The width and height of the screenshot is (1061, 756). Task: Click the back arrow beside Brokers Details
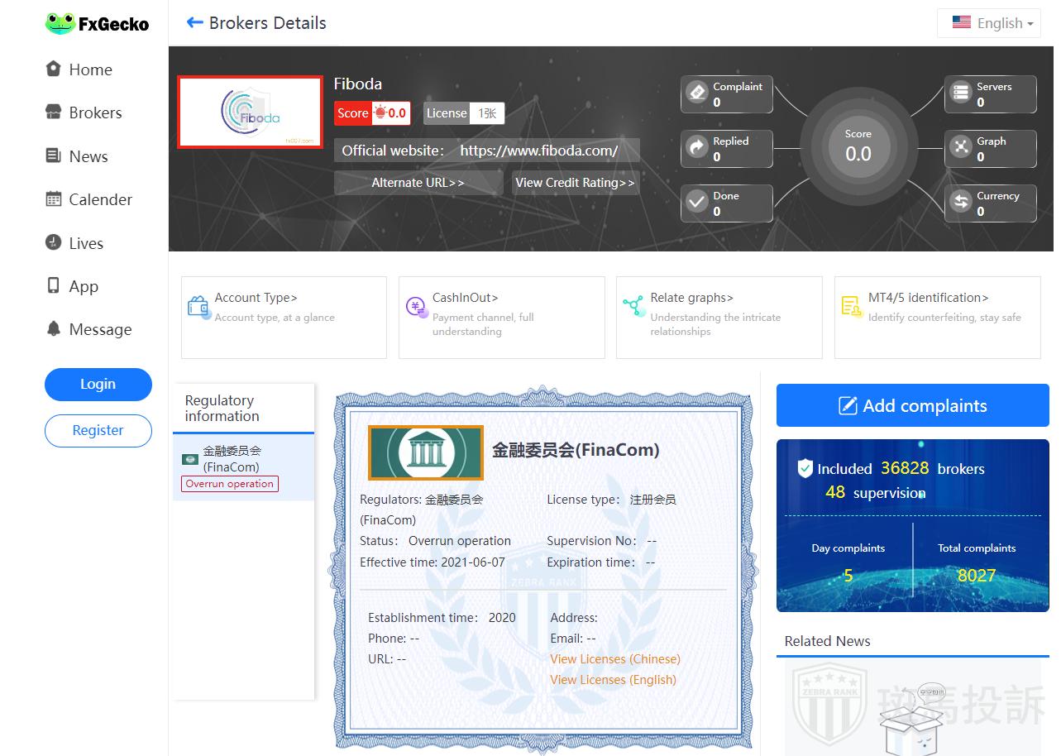[194, 22]
